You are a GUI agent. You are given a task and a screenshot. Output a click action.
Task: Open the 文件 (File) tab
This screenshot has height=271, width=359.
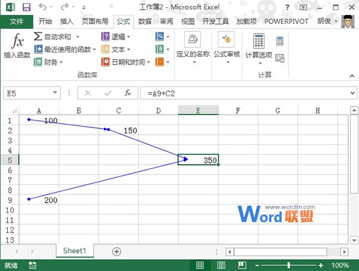click(17, 22)
